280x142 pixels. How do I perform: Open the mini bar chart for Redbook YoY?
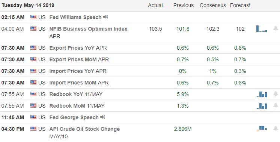tap(262, 95)
